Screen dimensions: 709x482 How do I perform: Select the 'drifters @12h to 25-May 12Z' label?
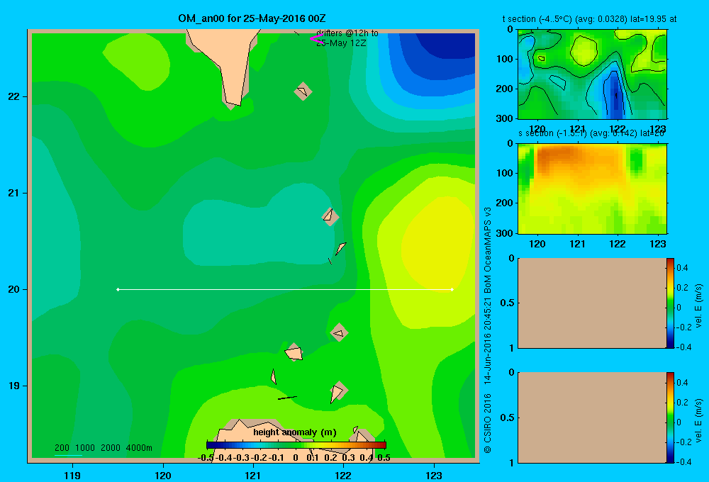point(347,38)
